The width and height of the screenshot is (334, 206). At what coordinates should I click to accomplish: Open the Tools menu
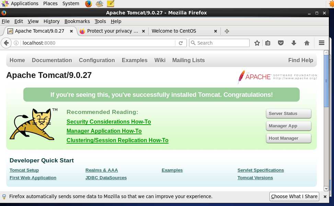(x=100, y=21)
